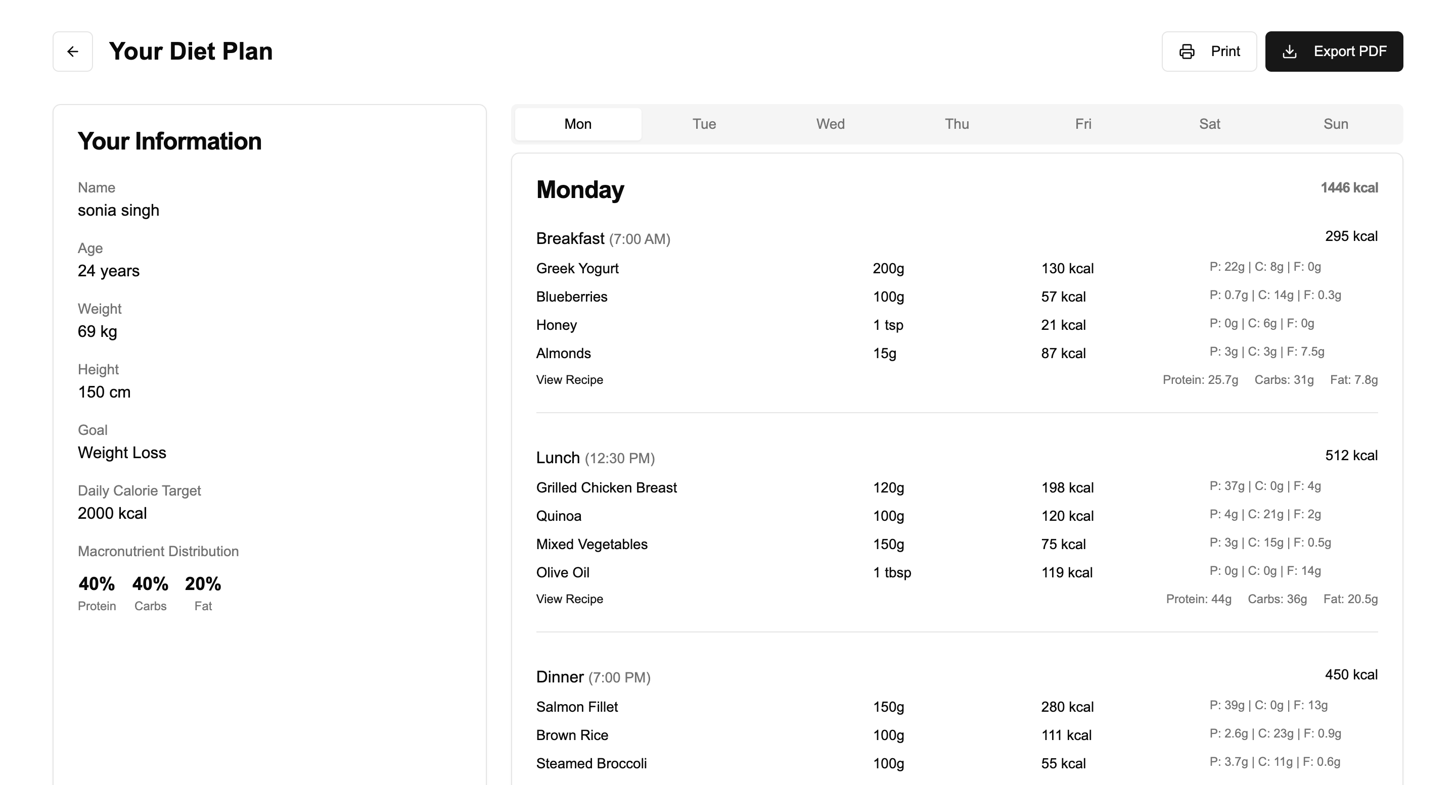Click the Greek Yogurt food item
The image size is (1456, 785).
[x=577, y=268]
